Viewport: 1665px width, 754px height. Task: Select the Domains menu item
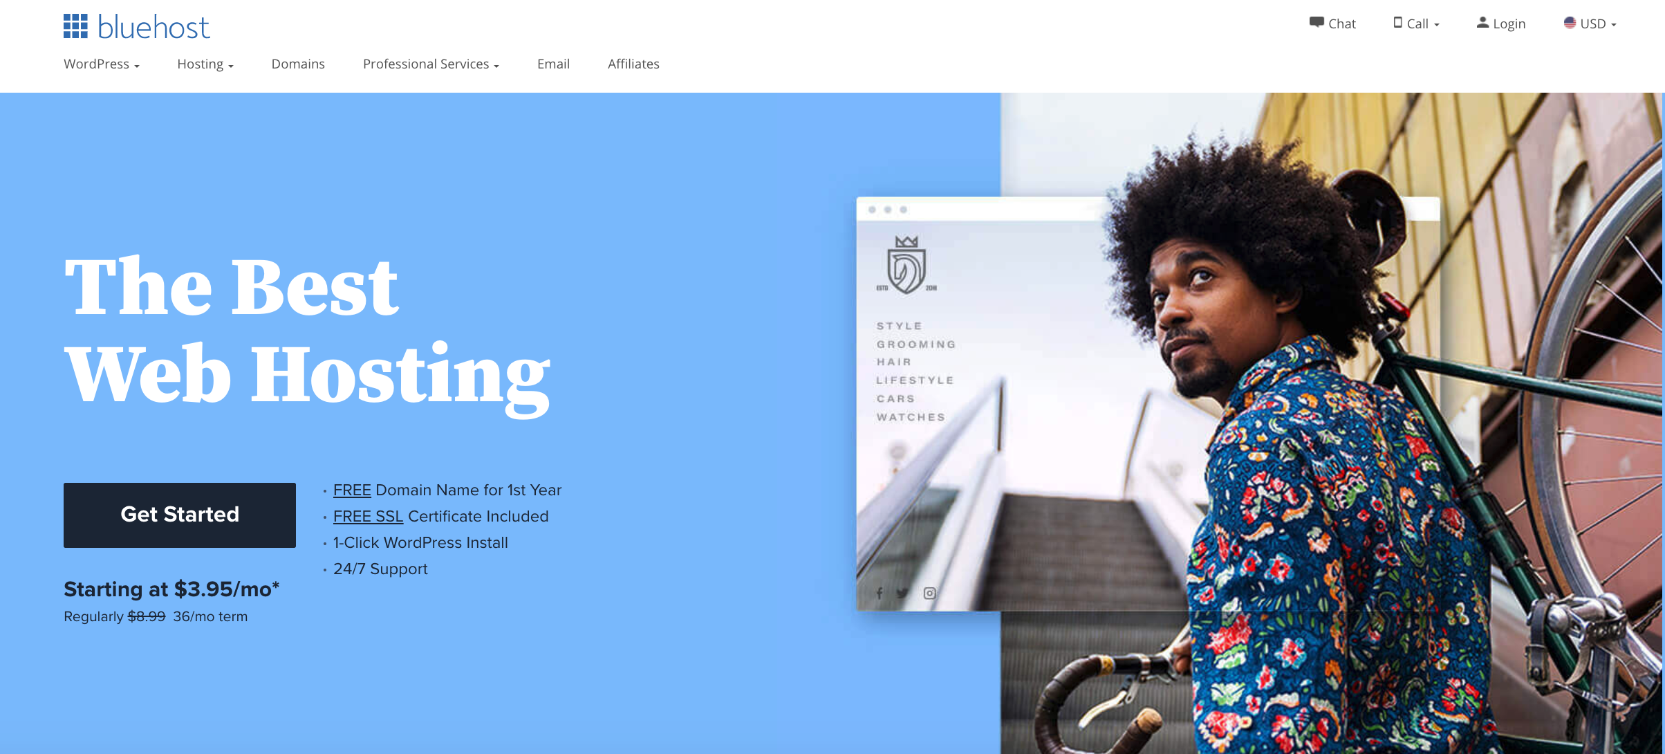point(297,64)
